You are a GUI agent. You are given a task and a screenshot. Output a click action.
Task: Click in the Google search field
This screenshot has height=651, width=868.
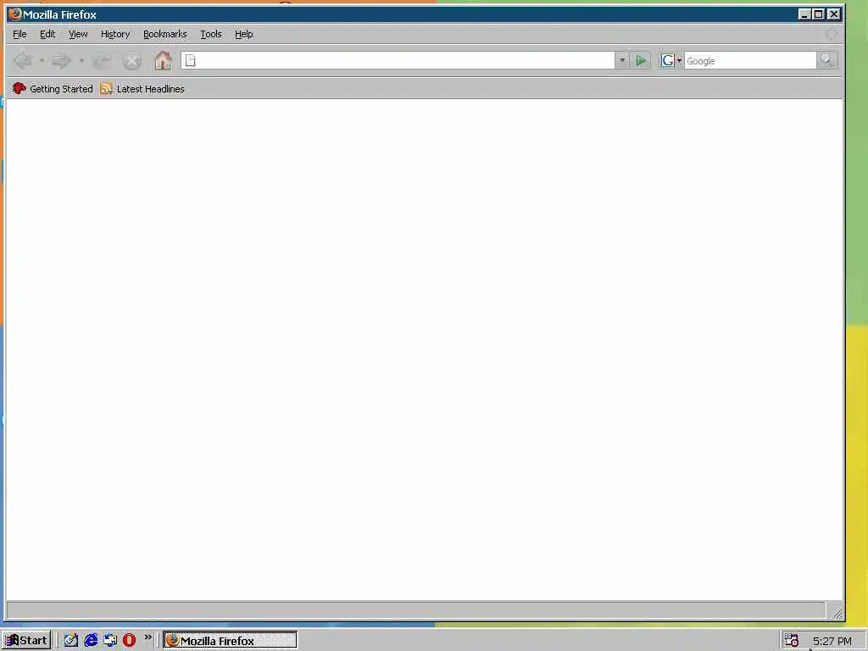750,60
